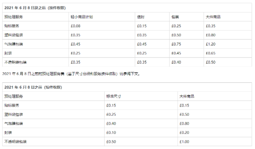Select 气泡膜包装 row label in first table
255x149 pixels.
(x=14, y=44)
